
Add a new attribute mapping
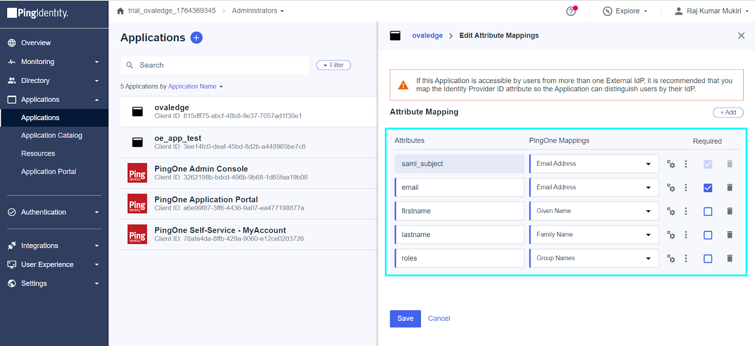[728, 112]
